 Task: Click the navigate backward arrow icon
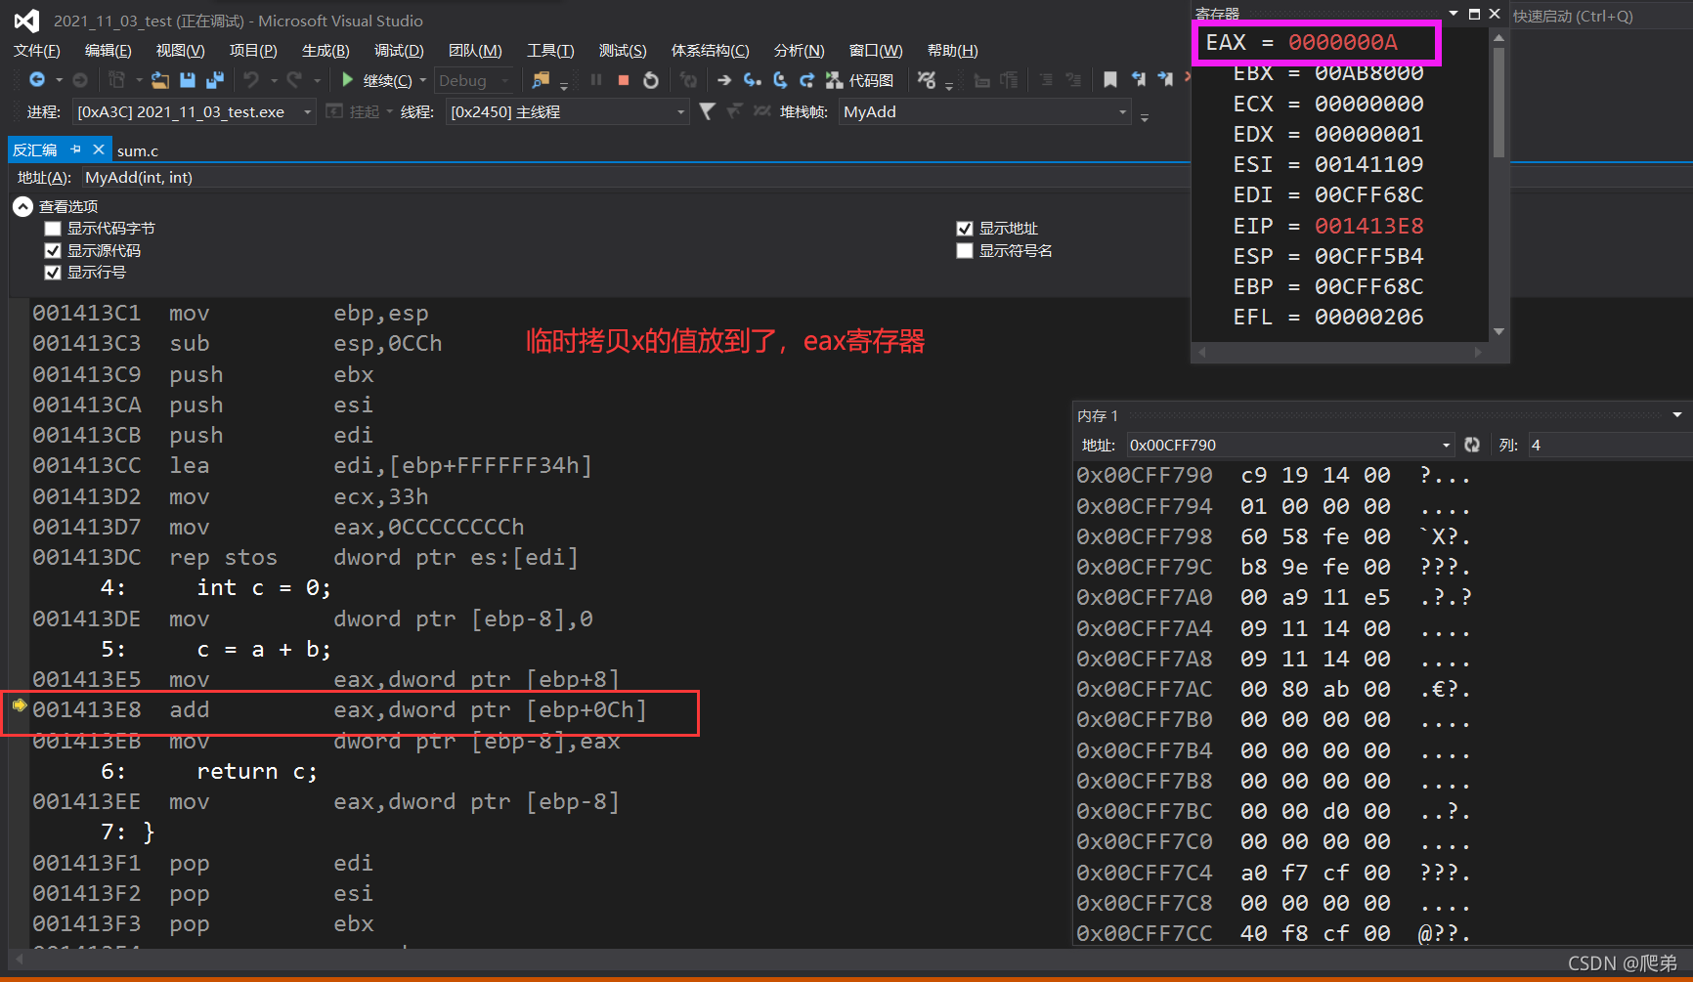(37, 79)
